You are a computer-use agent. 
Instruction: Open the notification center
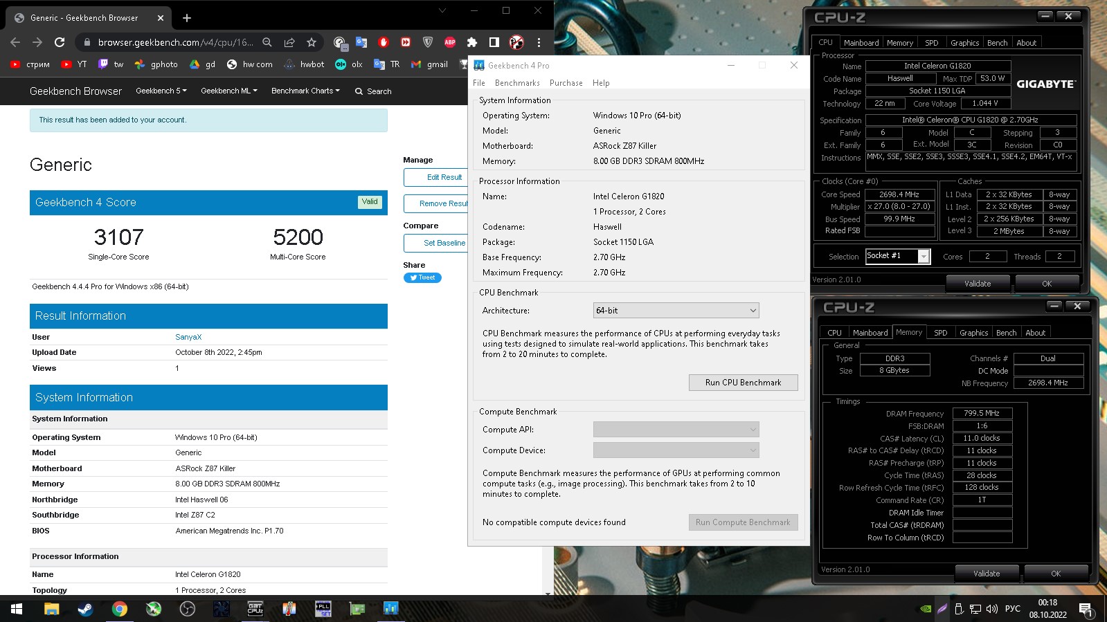coord(1086,609)
